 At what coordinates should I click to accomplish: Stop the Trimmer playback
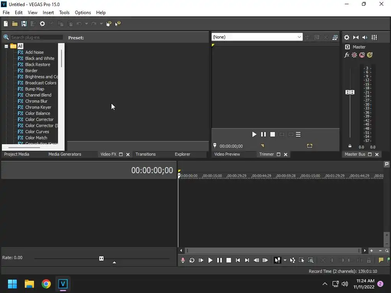coord(273,135)
